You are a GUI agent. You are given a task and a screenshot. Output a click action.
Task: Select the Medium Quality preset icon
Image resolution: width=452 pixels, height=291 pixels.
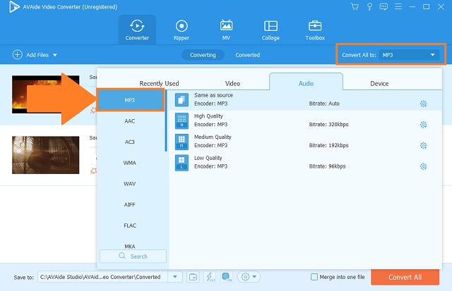(x=182, y=142)
